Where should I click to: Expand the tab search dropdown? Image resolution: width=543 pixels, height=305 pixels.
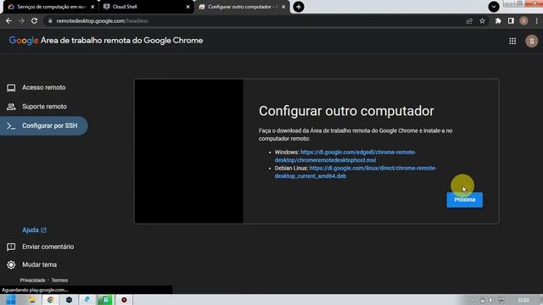[494, 7]
